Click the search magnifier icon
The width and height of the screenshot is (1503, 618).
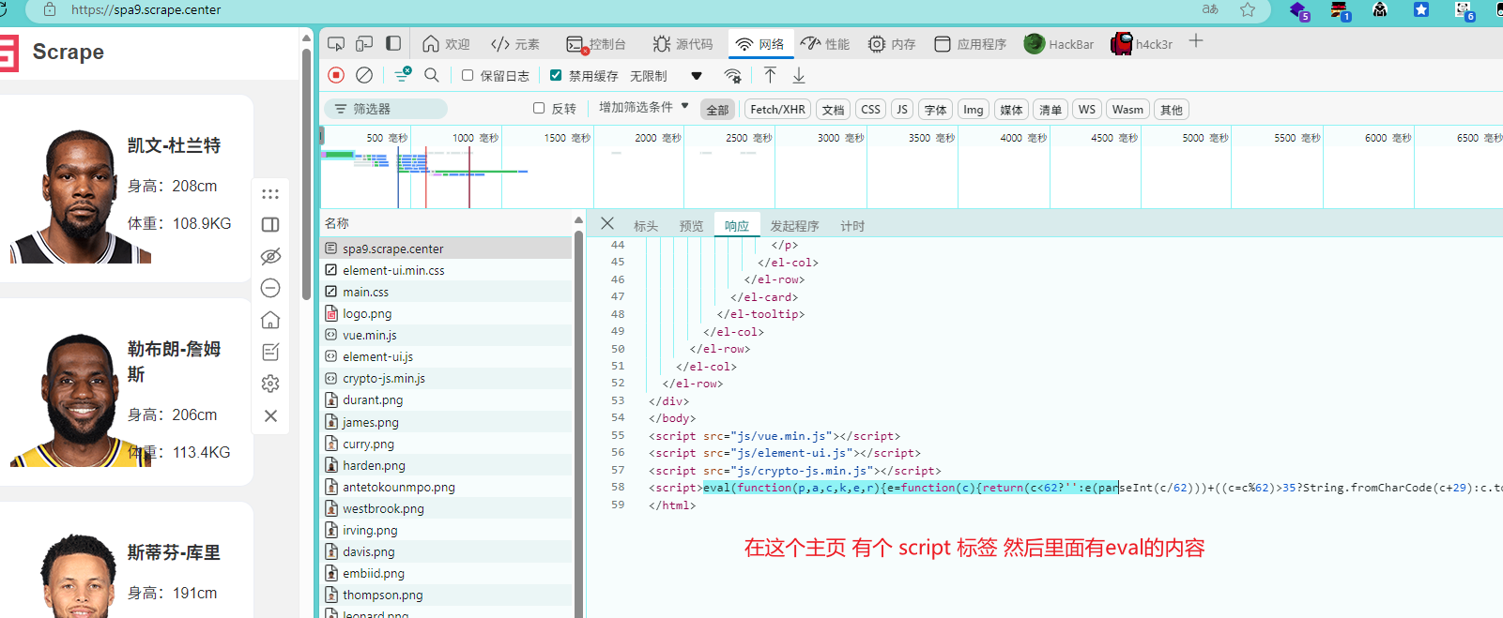click(432, 75)
